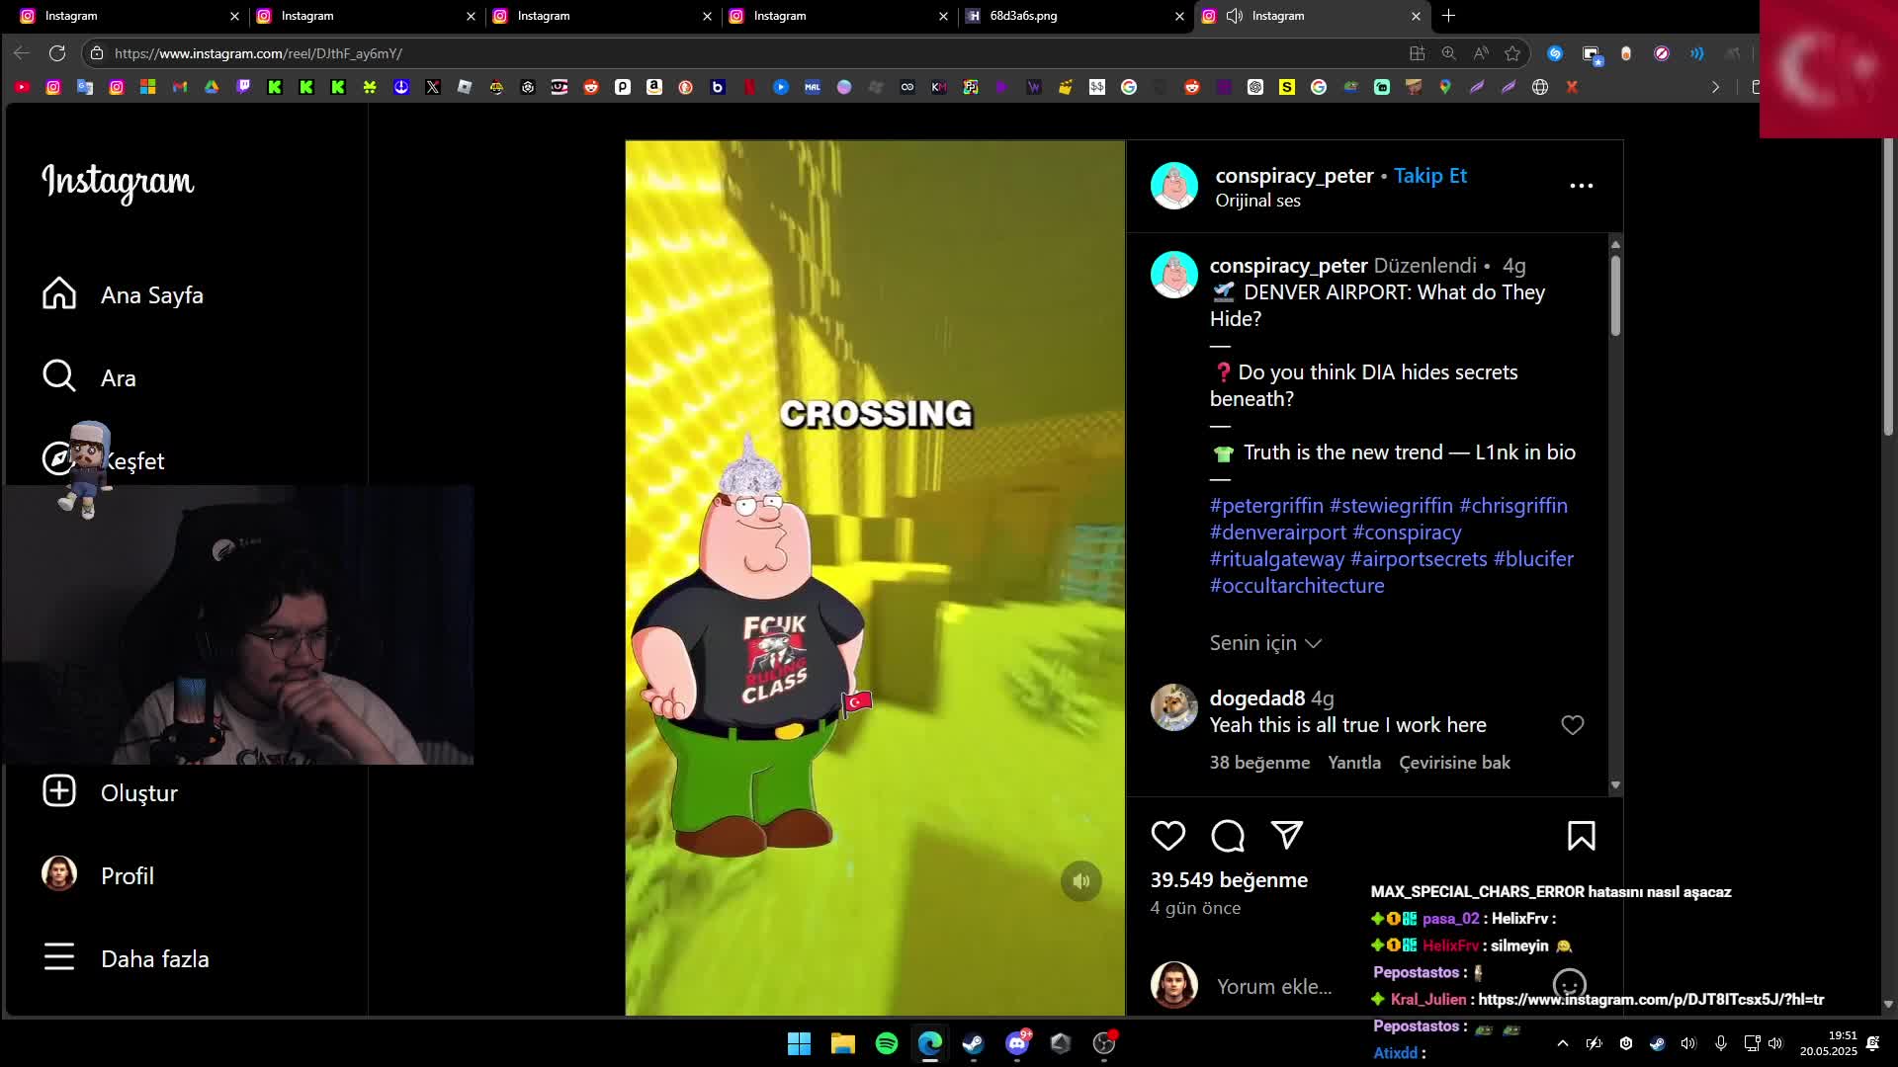Open Spotify from the taskbar
Image resolution: width=1898 pixels, height=1067 pixels.
887,1043
